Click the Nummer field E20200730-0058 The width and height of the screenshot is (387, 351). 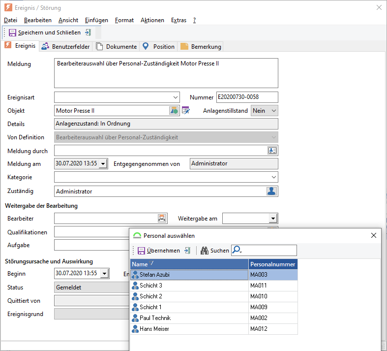click(x=247, y=97)
